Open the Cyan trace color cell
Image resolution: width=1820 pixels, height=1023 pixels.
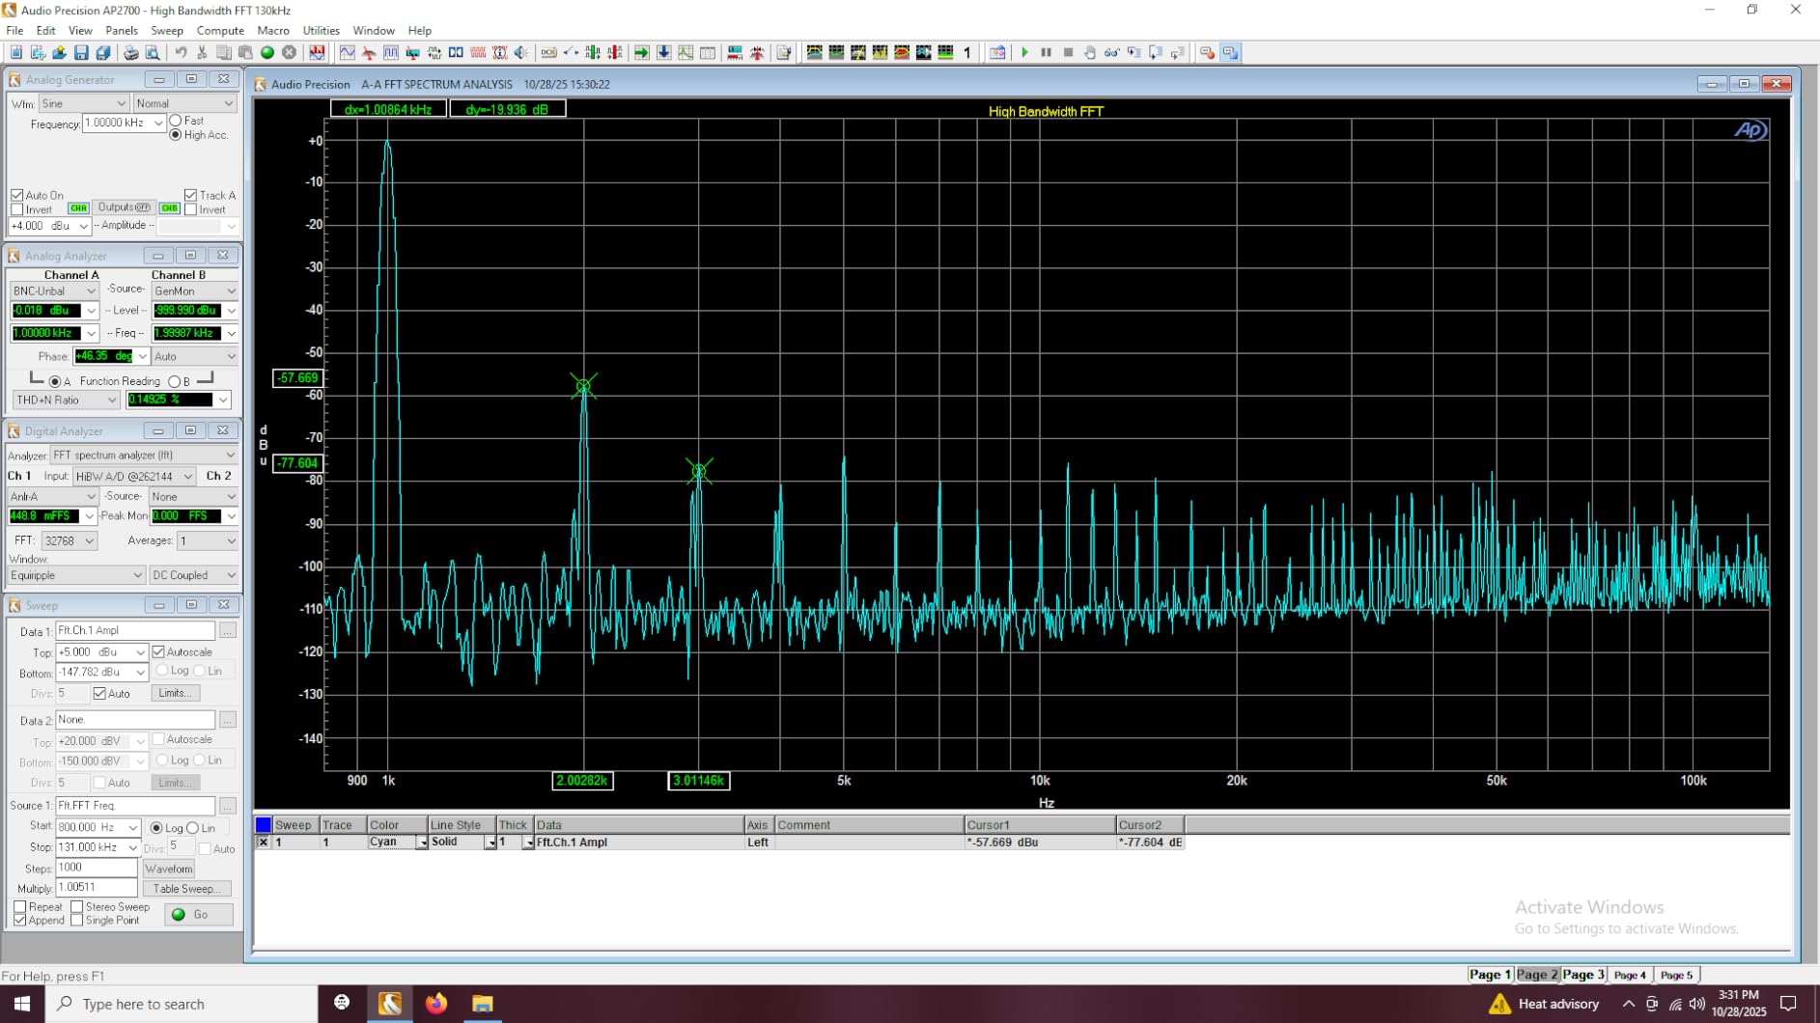point(397,843)
